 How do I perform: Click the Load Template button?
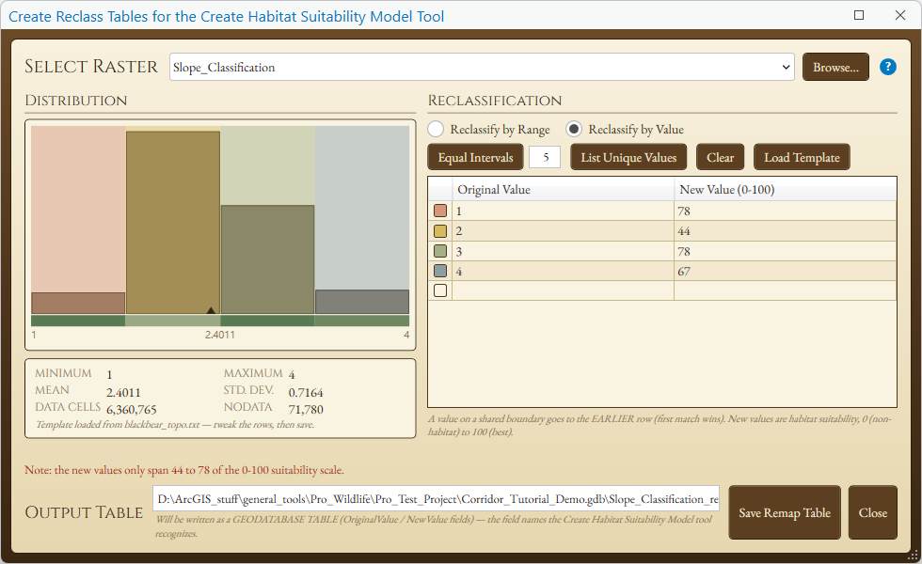pyautogui.click(x=802, y=158)
